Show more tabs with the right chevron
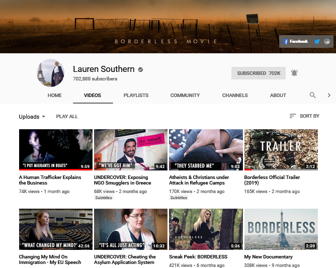 [x=329, y=95]
